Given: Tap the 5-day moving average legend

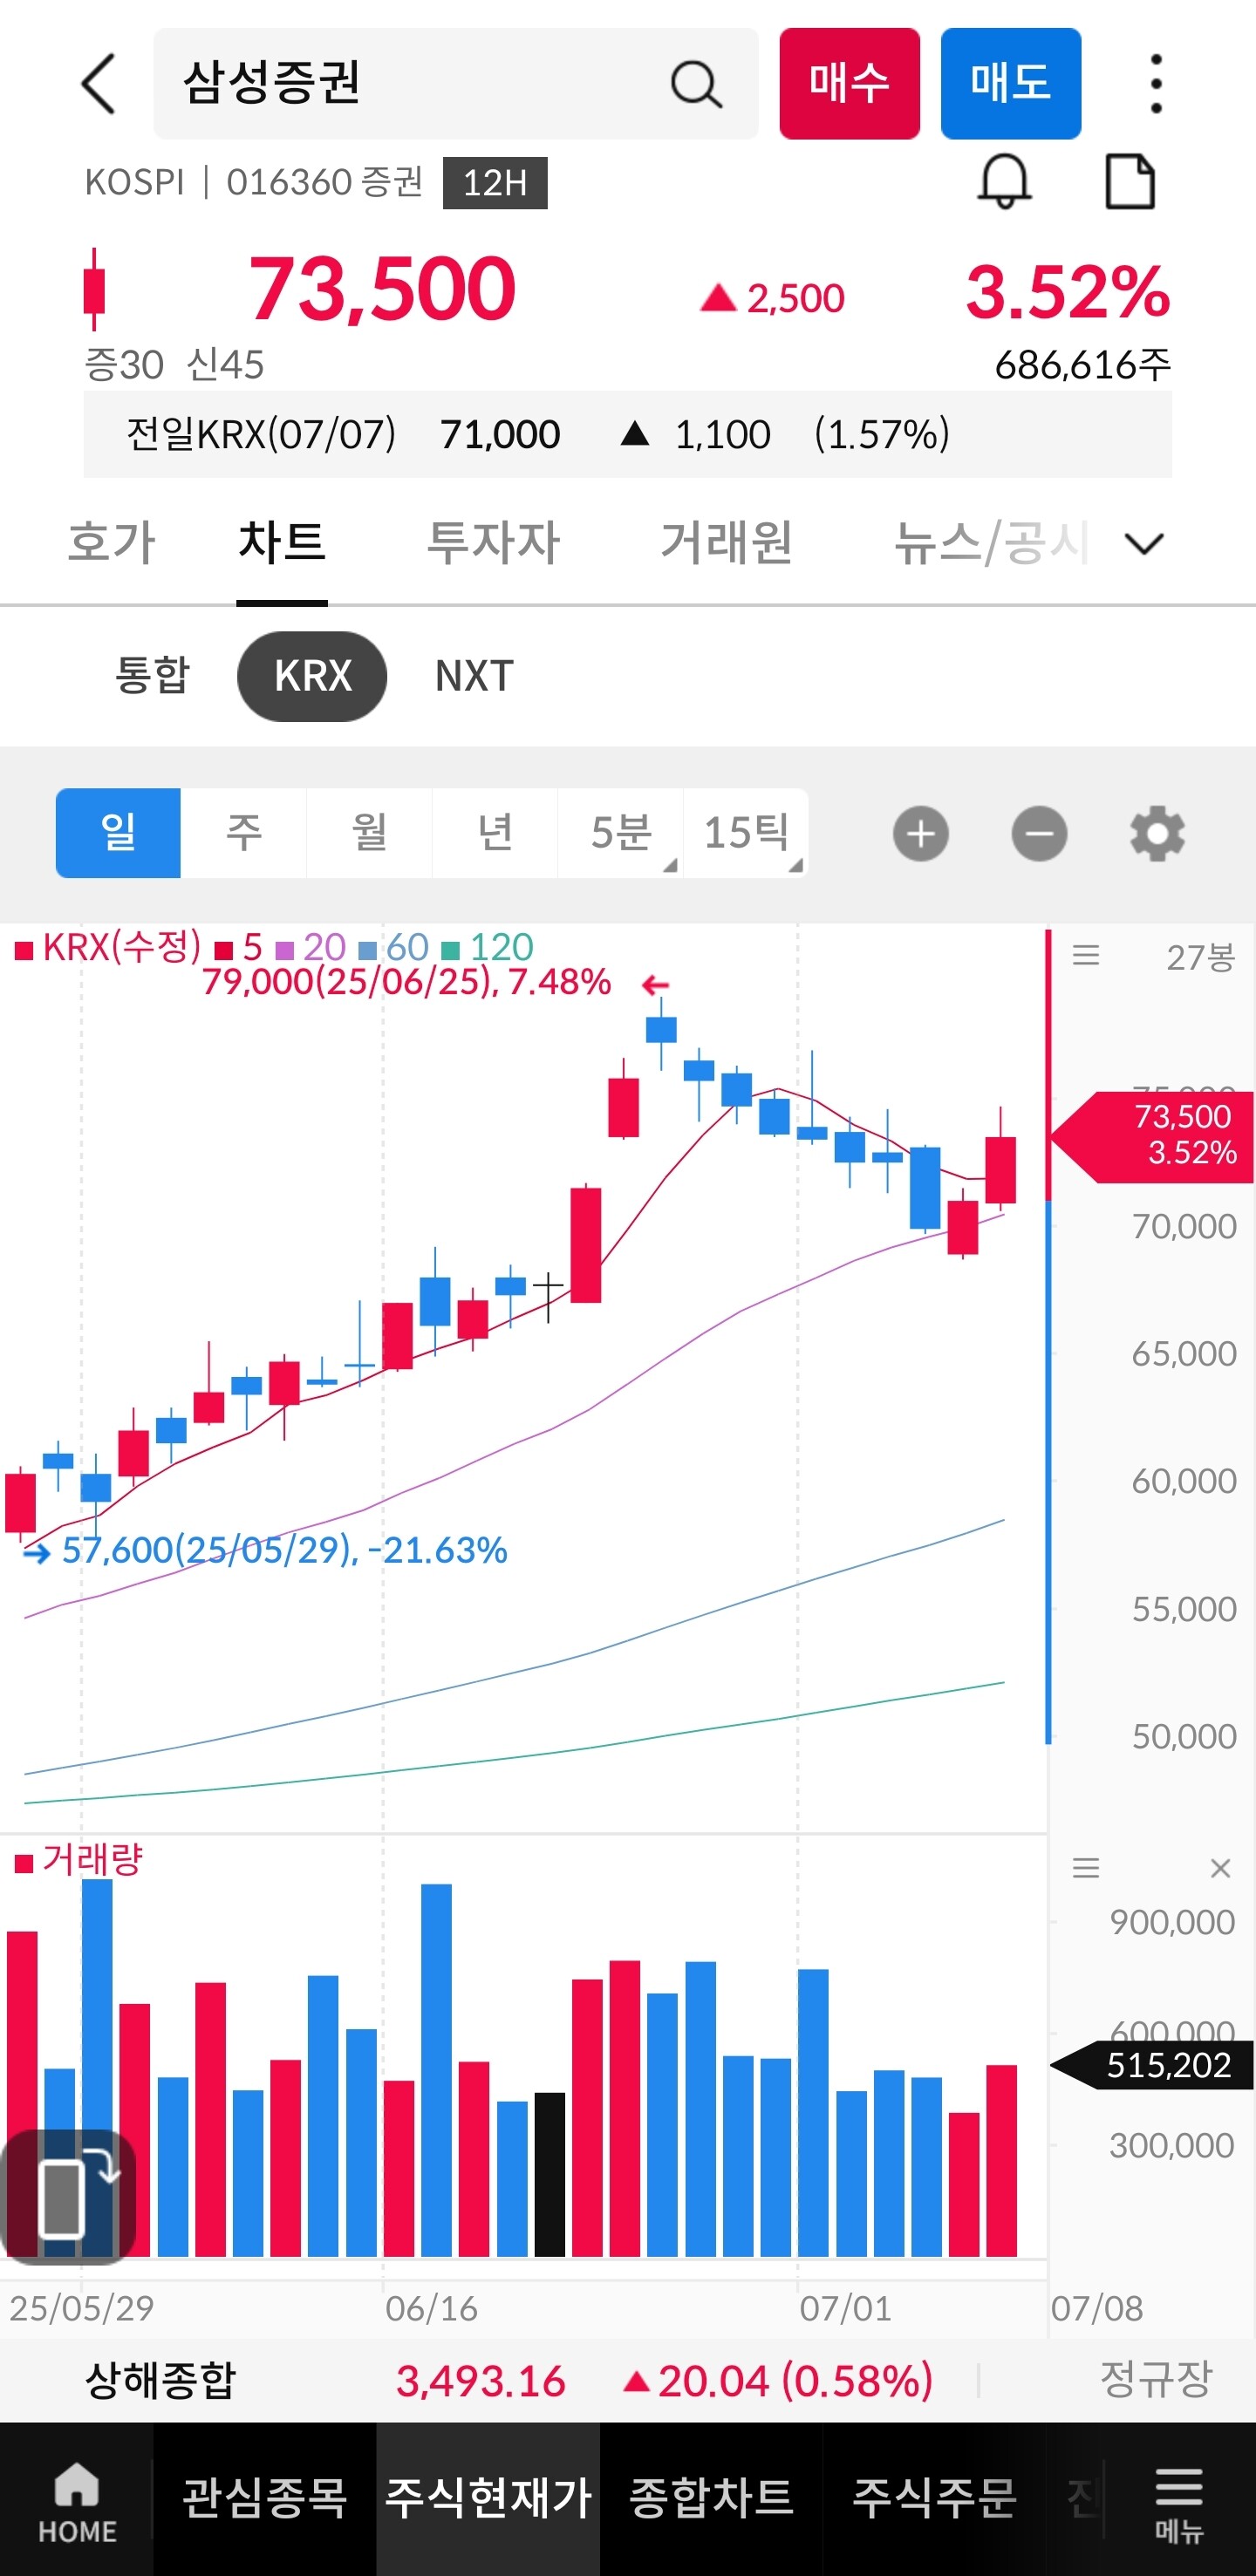Looking at the screenshot, I should point(239,946).
